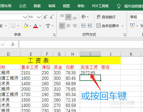This screenshot has width=143, height=112.
Task: Select column G header
Action: pyautogui.click(x=59, y=54)
